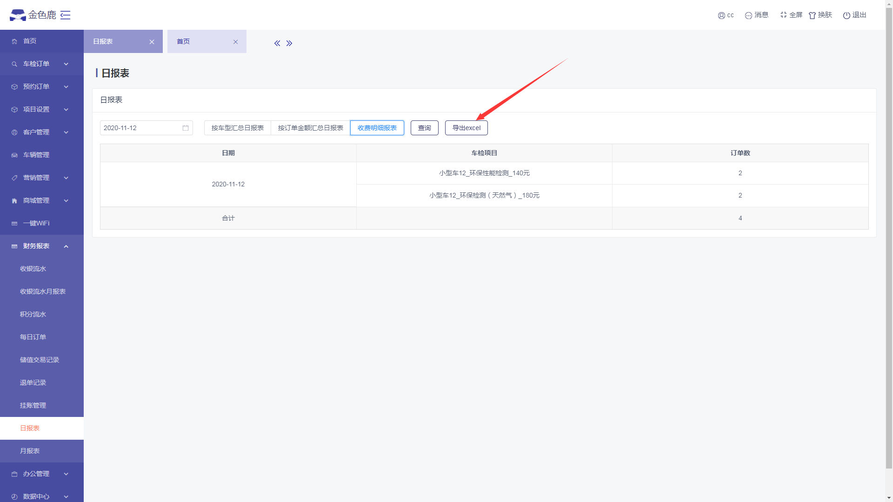Click the car icon beside 车辆管理

(14, 155)
